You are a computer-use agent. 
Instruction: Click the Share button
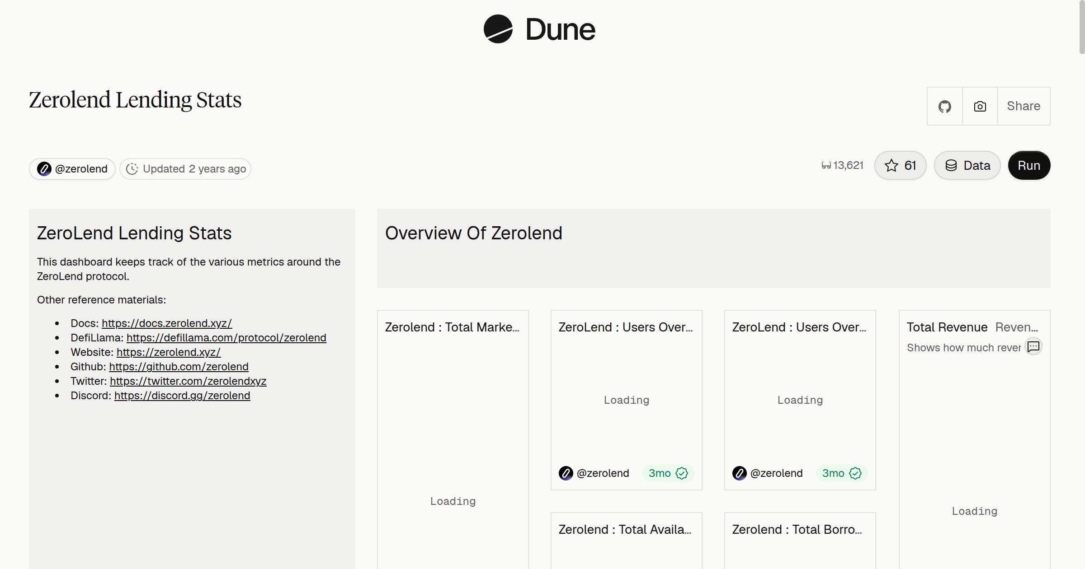(x=1024, y=106)
